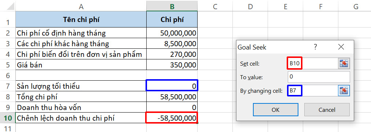Viewport: 371px width, 132px height.
Task: Select row 7 header
Action: (8, 86)
